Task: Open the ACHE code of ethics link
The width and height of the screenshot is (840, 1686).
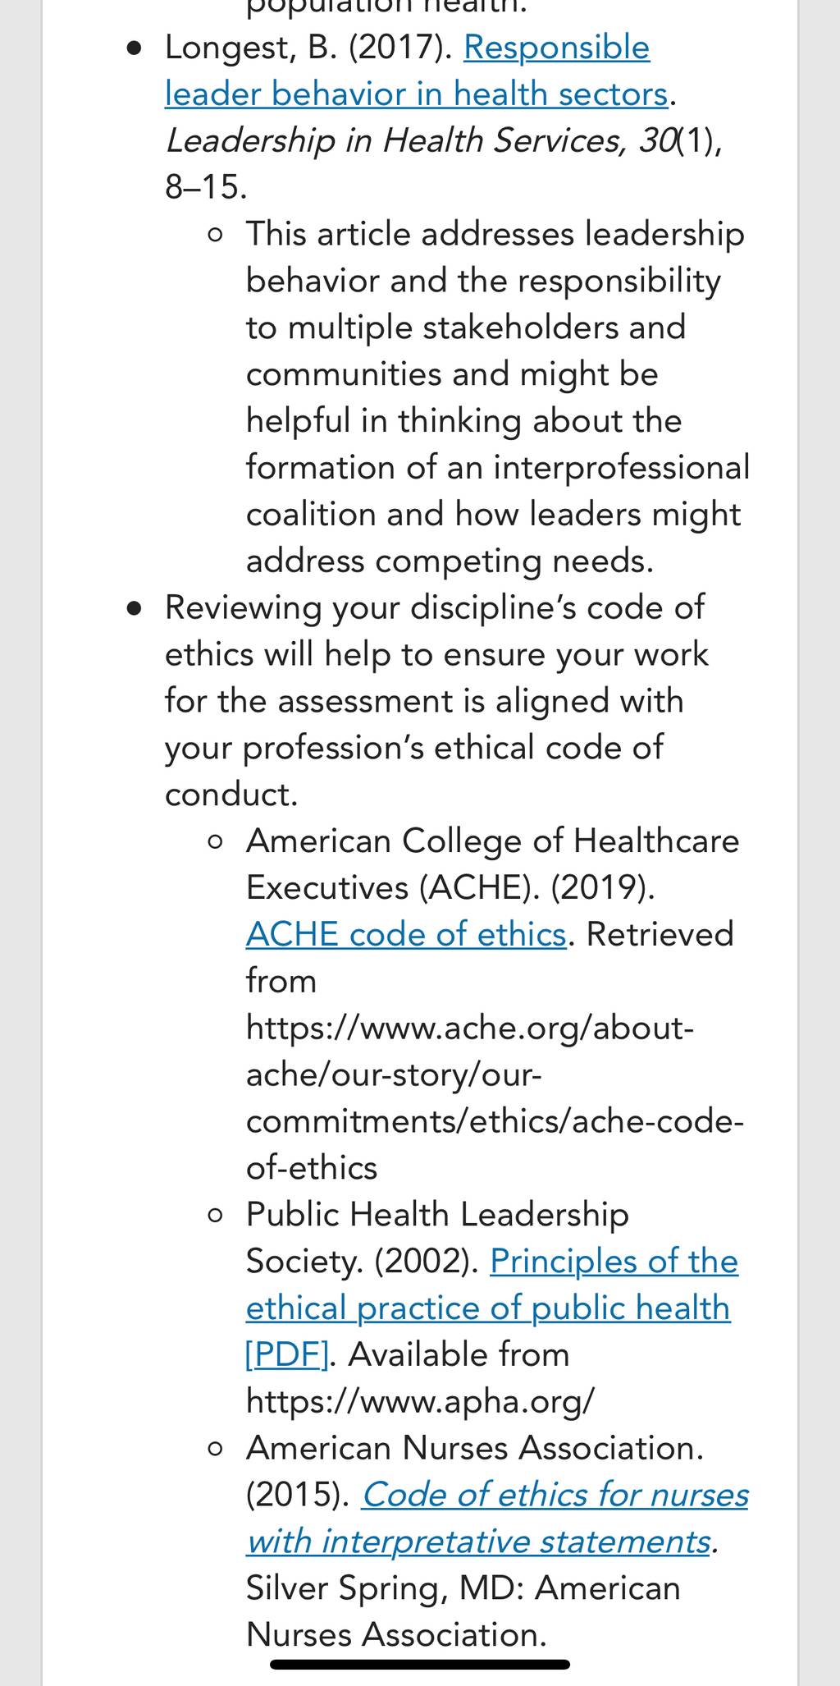Action: (x=406, y=934)
